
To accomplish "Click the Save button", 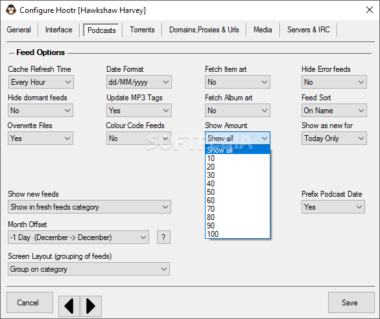I will (351, 303).
